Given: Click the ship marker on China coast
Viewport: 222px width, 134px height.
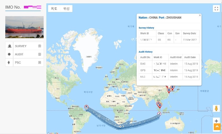Looking at the screenshot, I should [x=169, y=90].
